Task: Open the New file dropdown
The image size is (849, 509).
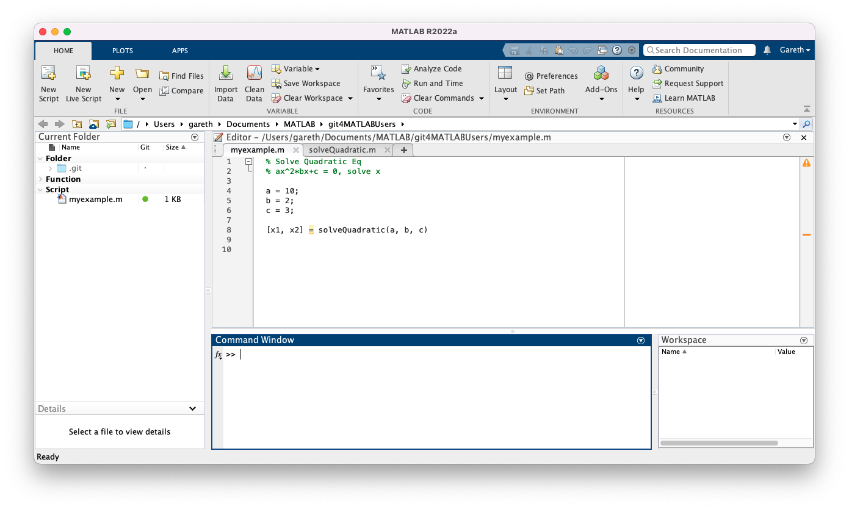Action: point(117,84)
